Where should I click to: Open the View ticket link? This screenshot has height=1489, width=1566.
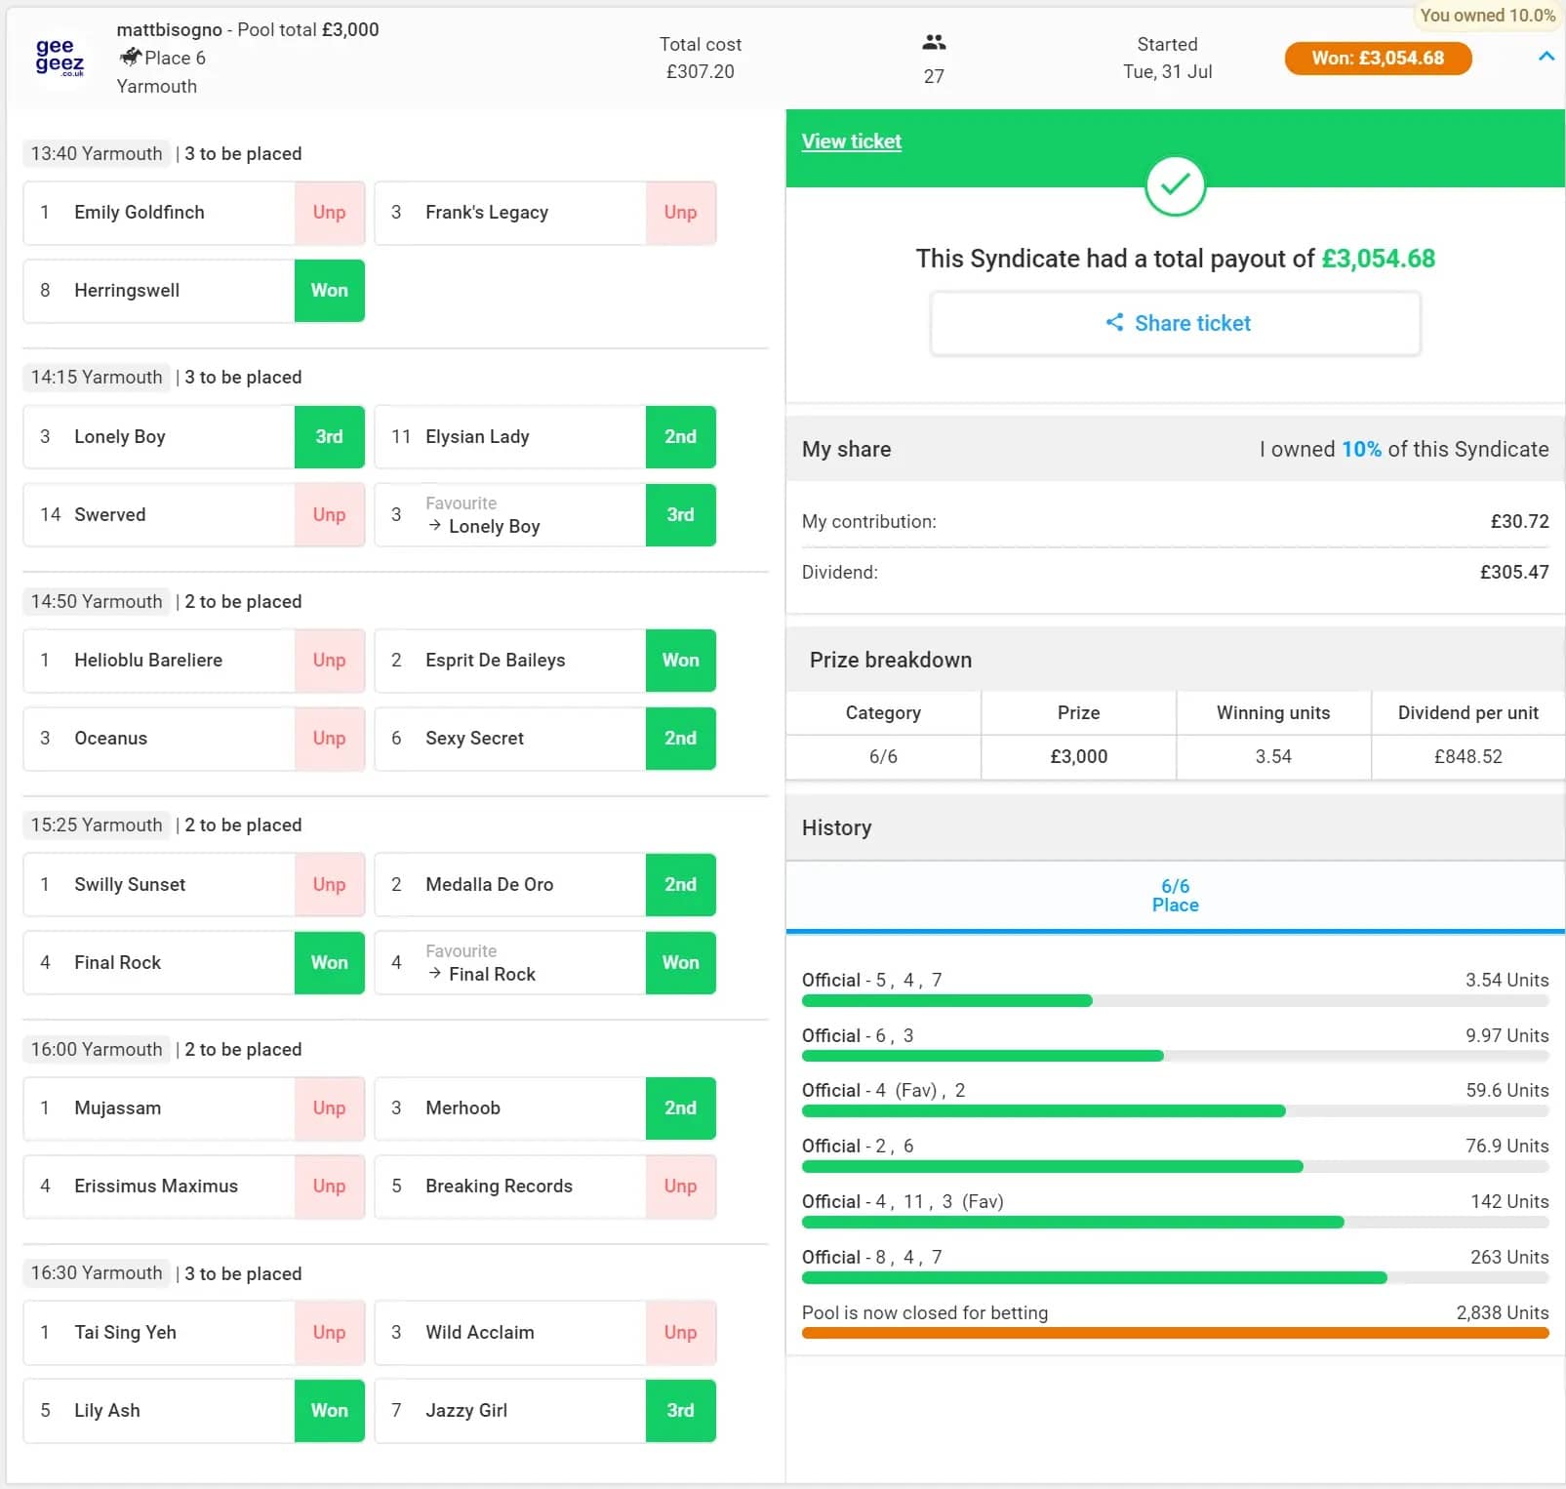pyautogui.click(x=851, y=141)
